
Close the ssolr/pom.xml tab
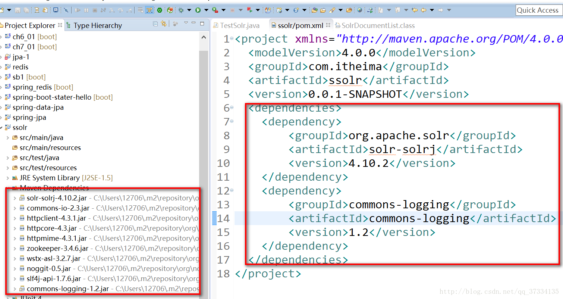pyautogui.click(x=328, y=25)
